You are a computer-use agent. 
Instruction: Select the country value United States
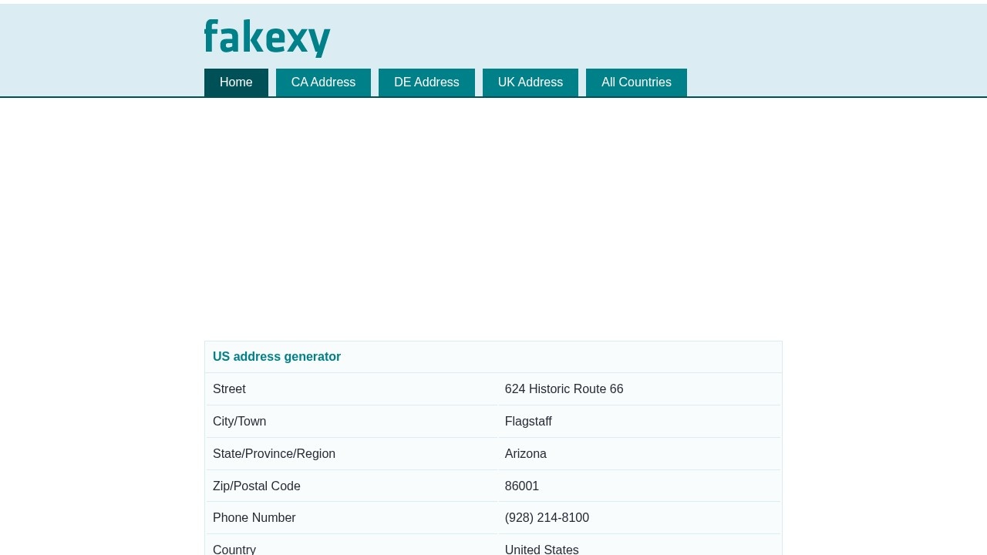[x=541, y=550]
